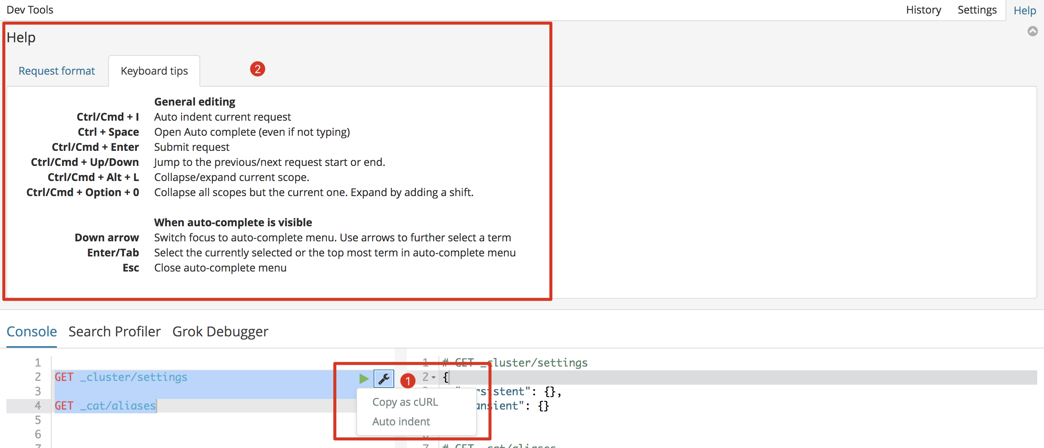Click the green play icon to send request
Image resolution: width=1044 pixels, height=448 pixels.
(x=363, y=379)
